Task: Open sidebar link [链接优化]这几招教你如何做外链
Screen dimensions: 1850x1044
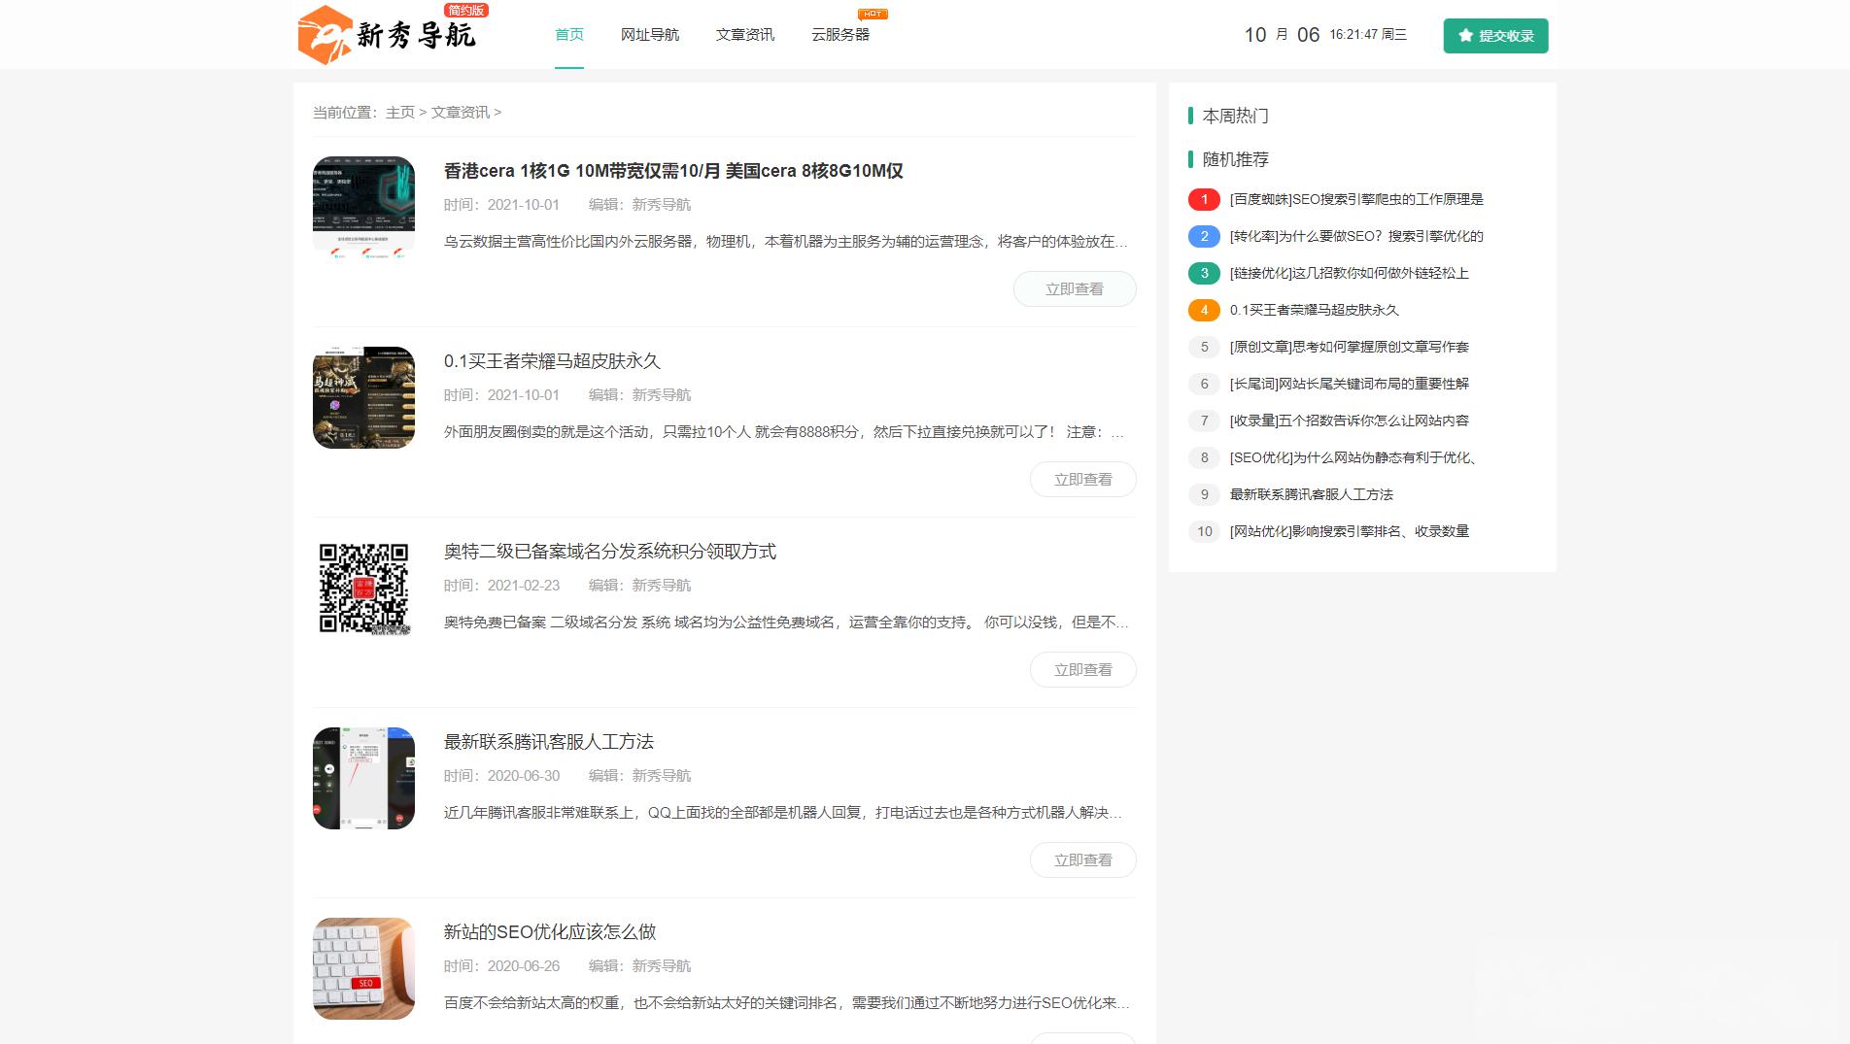Action: (1350, 273)
